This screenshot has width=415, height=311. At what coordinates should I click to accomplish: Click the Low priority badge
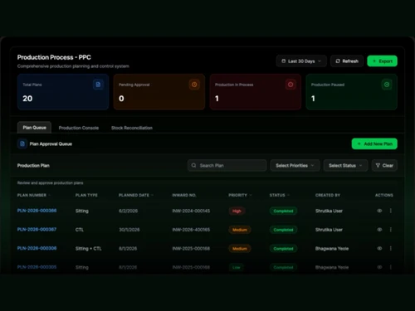coord(237,267)
